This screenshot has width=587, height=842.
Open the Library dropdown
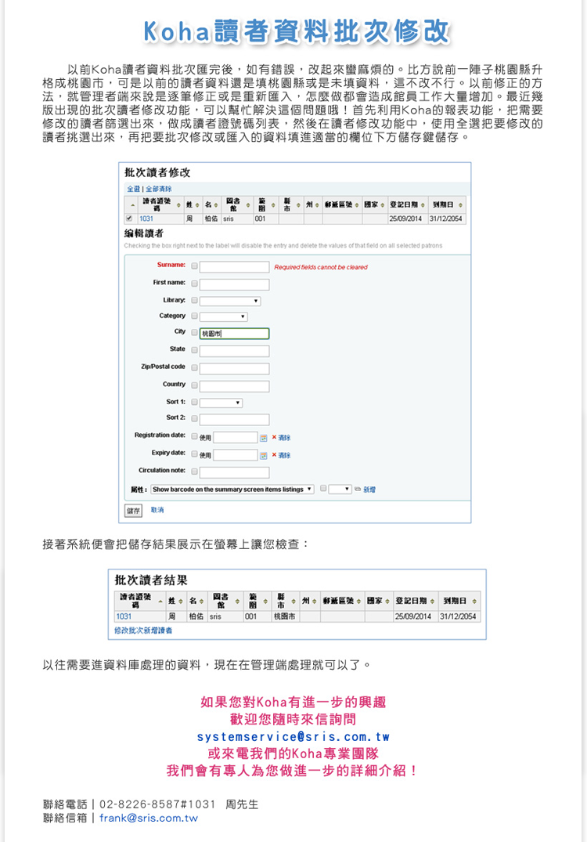(230, 301)
